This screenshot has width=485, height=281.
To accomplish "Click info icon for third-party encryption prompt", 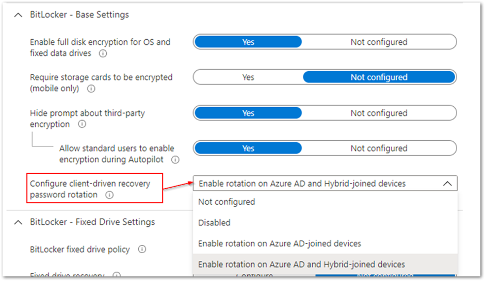I will coord(82,124).
